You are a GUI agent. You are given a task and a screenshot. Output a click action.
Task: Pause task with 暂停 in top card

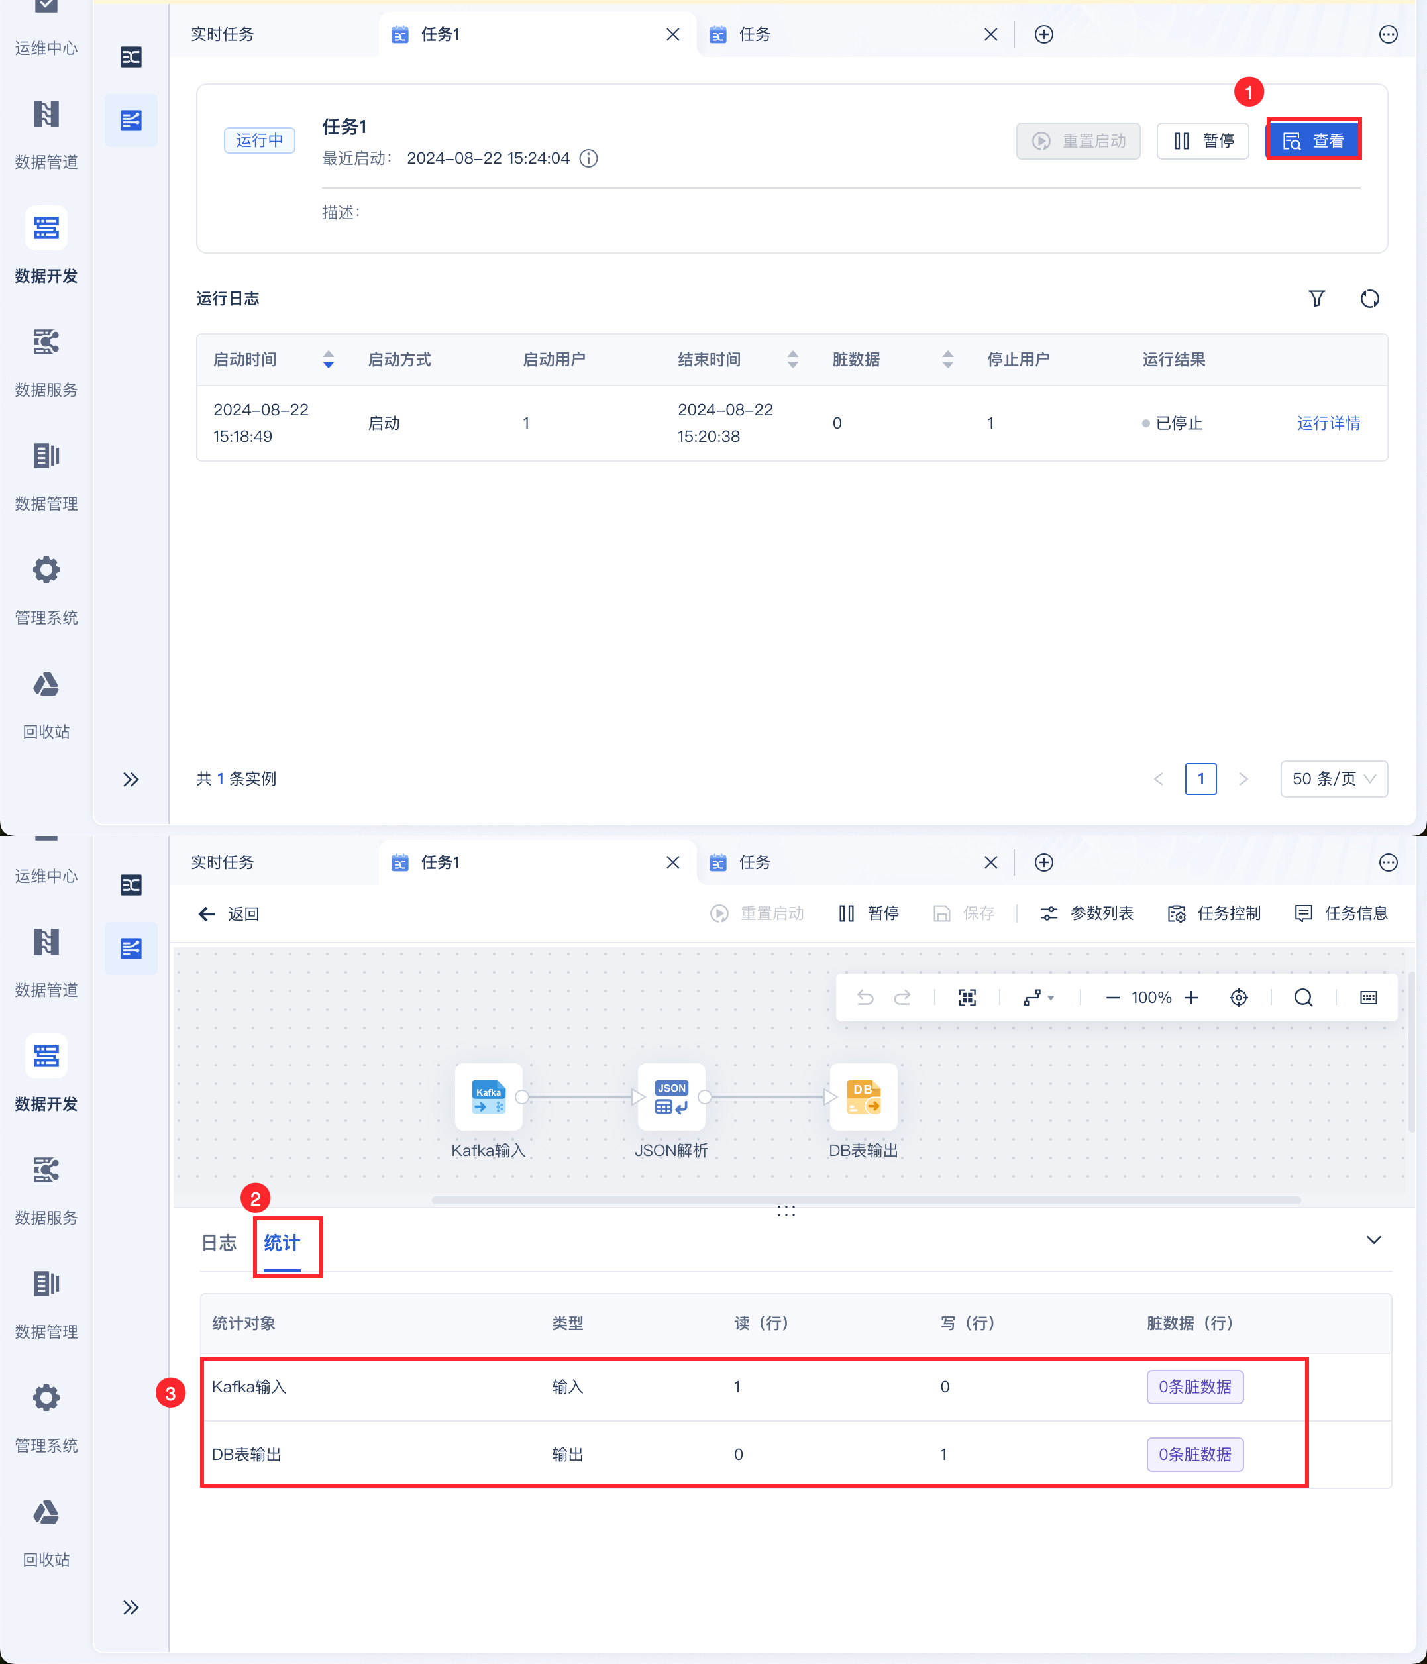click(1202, 141)
